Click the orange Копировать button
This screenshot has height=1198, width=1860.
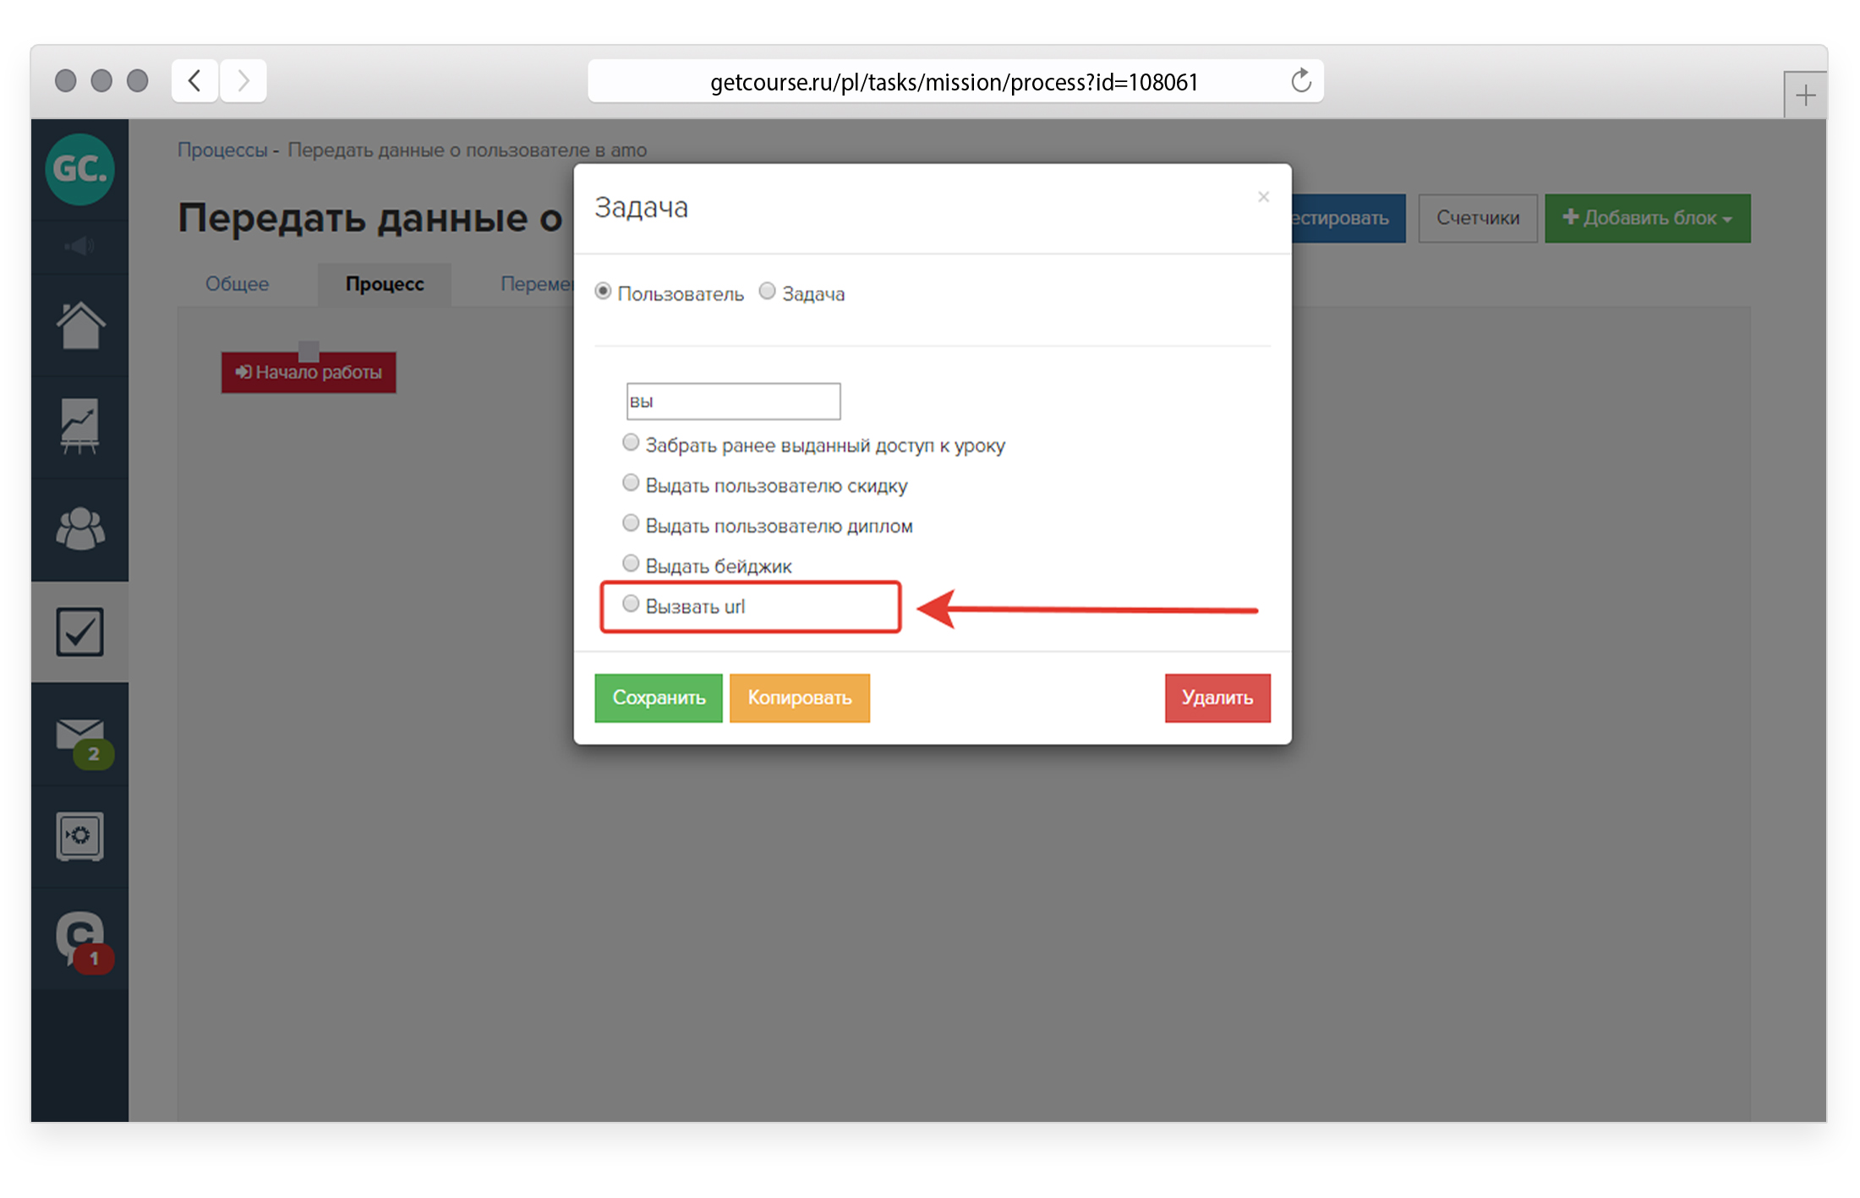click(799, 697)
